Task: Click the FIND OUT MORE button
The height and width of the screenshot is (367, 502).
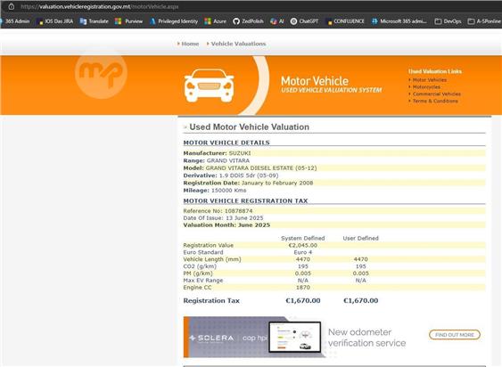Action: pyautogui.click(x=455, y=335)
